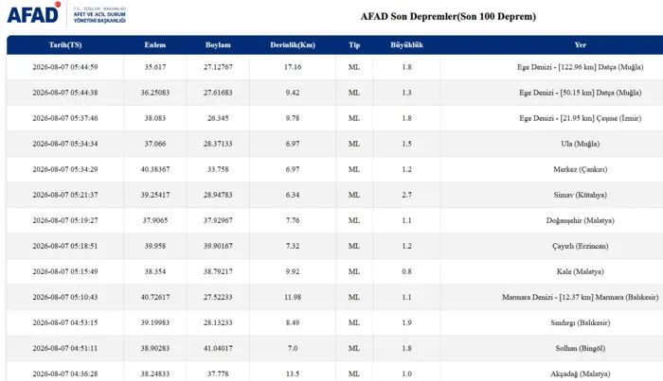Click latitude value 40.72617
The image size is (663, 381).
pos(155,297)
